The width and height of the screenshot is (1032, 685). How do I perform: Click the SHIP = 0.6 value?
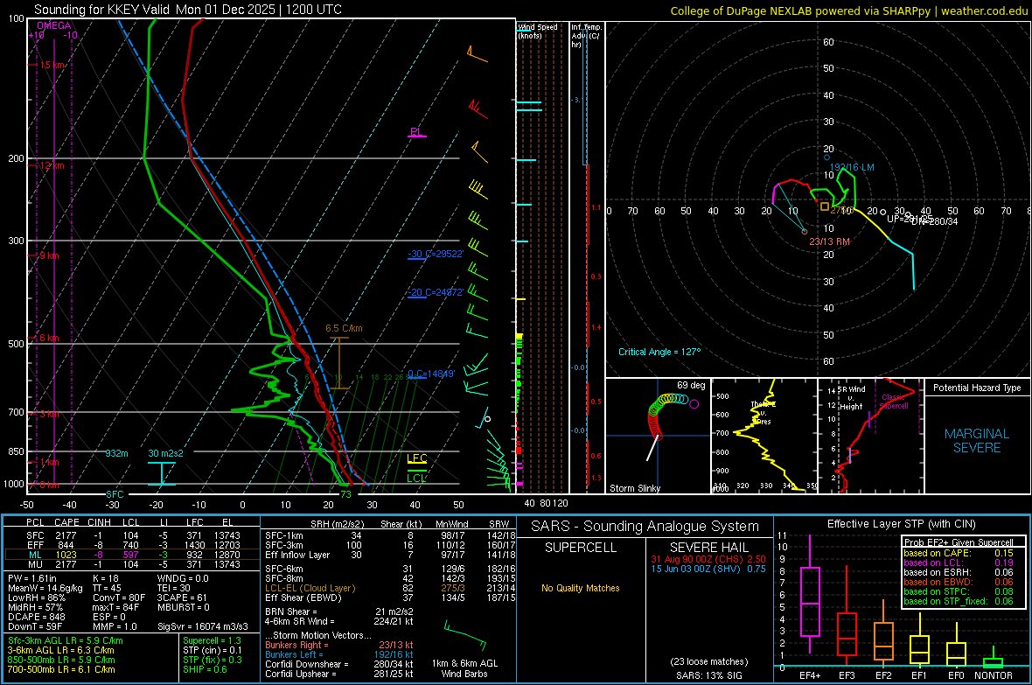[x=205, y=669]
